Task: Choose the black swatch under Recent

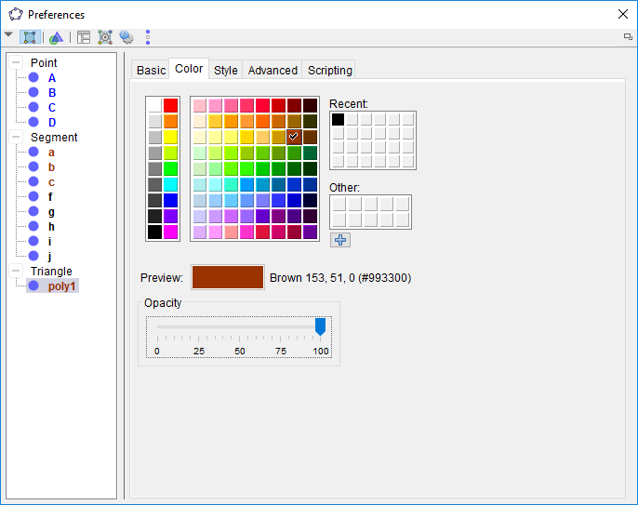Action: 339,119
